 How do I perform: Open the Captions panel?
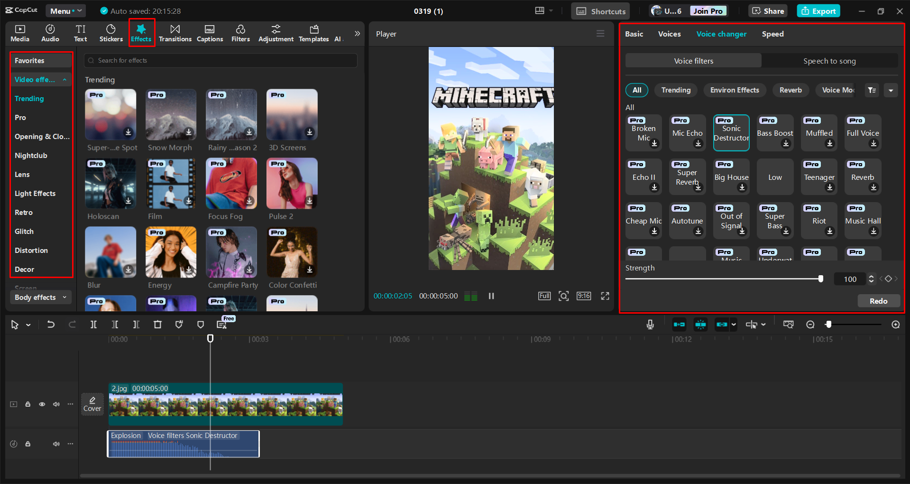(210, 33)
